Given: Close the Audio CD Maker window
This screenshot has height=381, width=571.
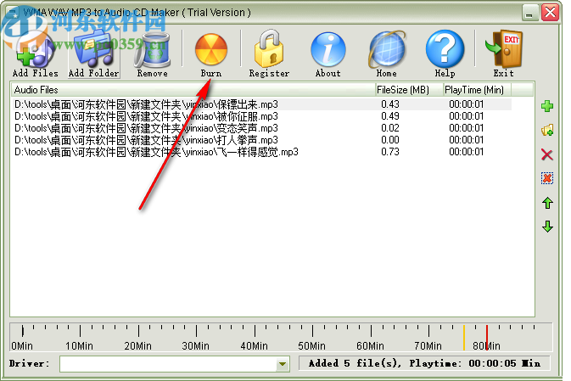Looking at the screenshot, I should pos(551,13).
